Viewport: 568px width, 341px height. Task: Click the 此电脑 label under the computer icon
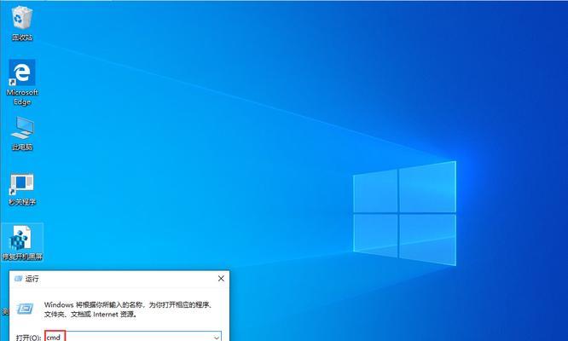click(x=22, y=147)
